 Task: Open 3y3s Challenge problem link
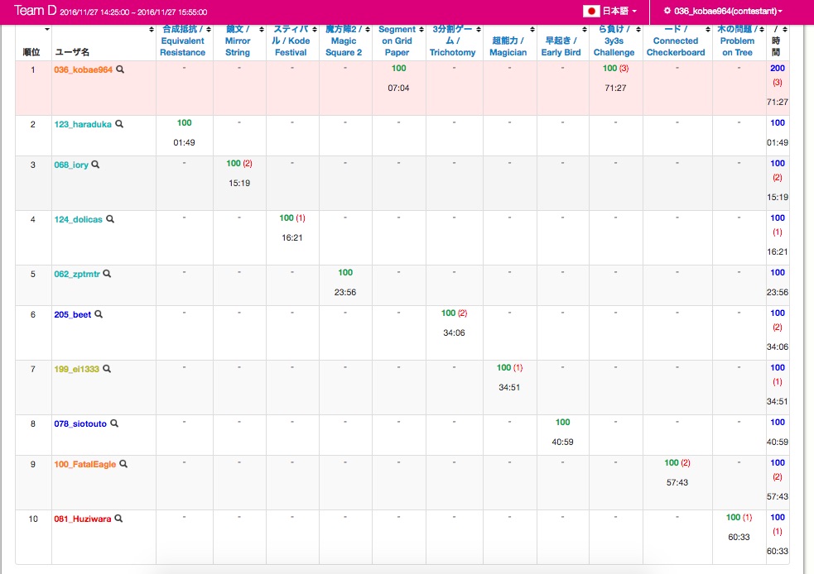[x=614, y=41]
